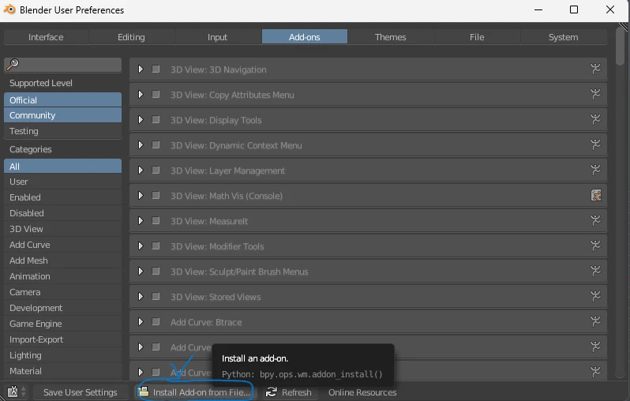
Task: Toggle Community supported level filter
Action: 62,115
